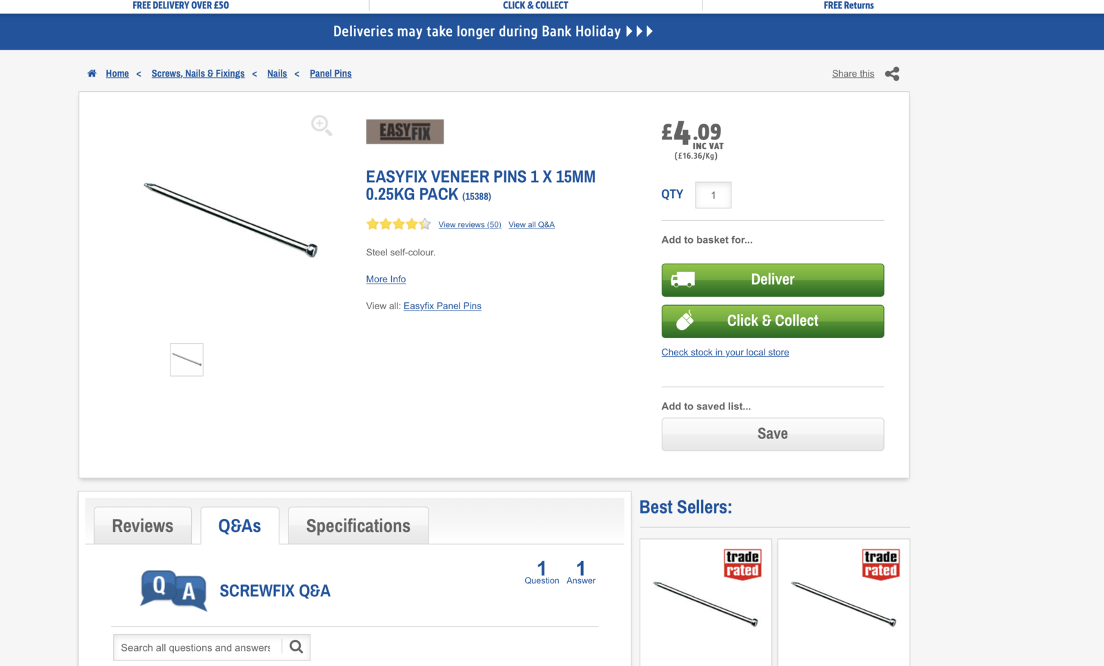Select the Q&As tab

(239, 526)
